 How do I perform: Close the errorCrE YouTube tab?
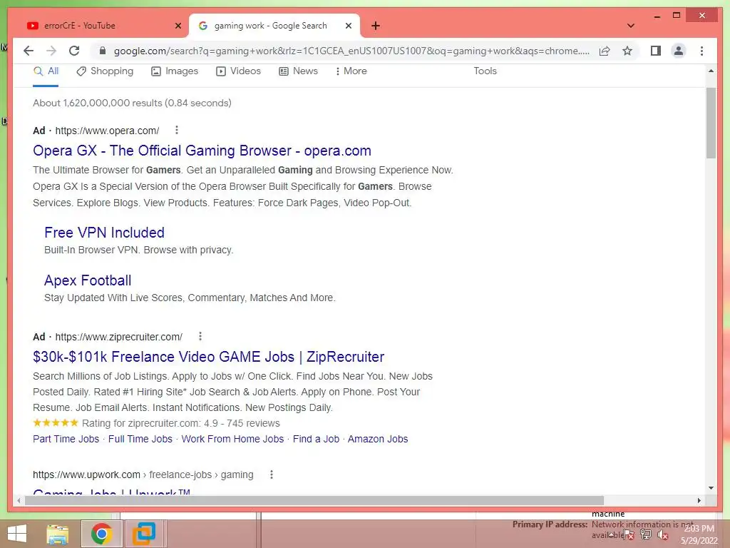pos(178,26)
